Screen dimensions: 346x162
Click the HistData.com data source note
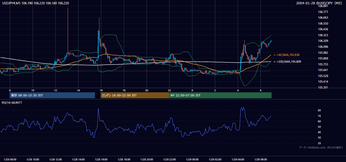[x=321, y=147]
